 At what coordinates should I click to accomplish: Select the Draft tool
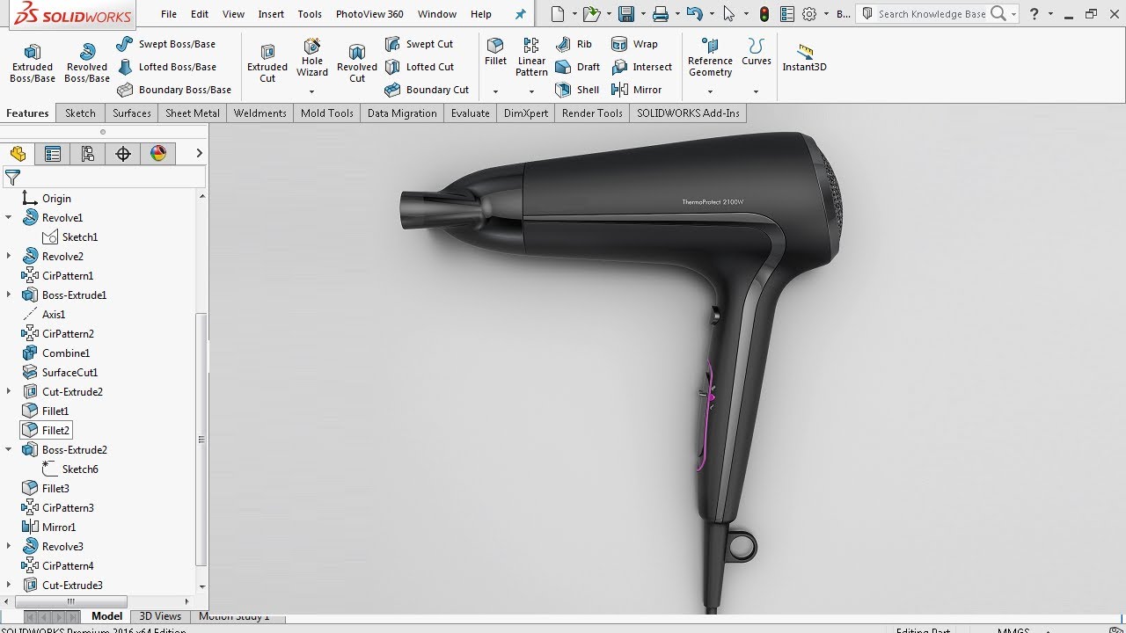coord(578,67)
